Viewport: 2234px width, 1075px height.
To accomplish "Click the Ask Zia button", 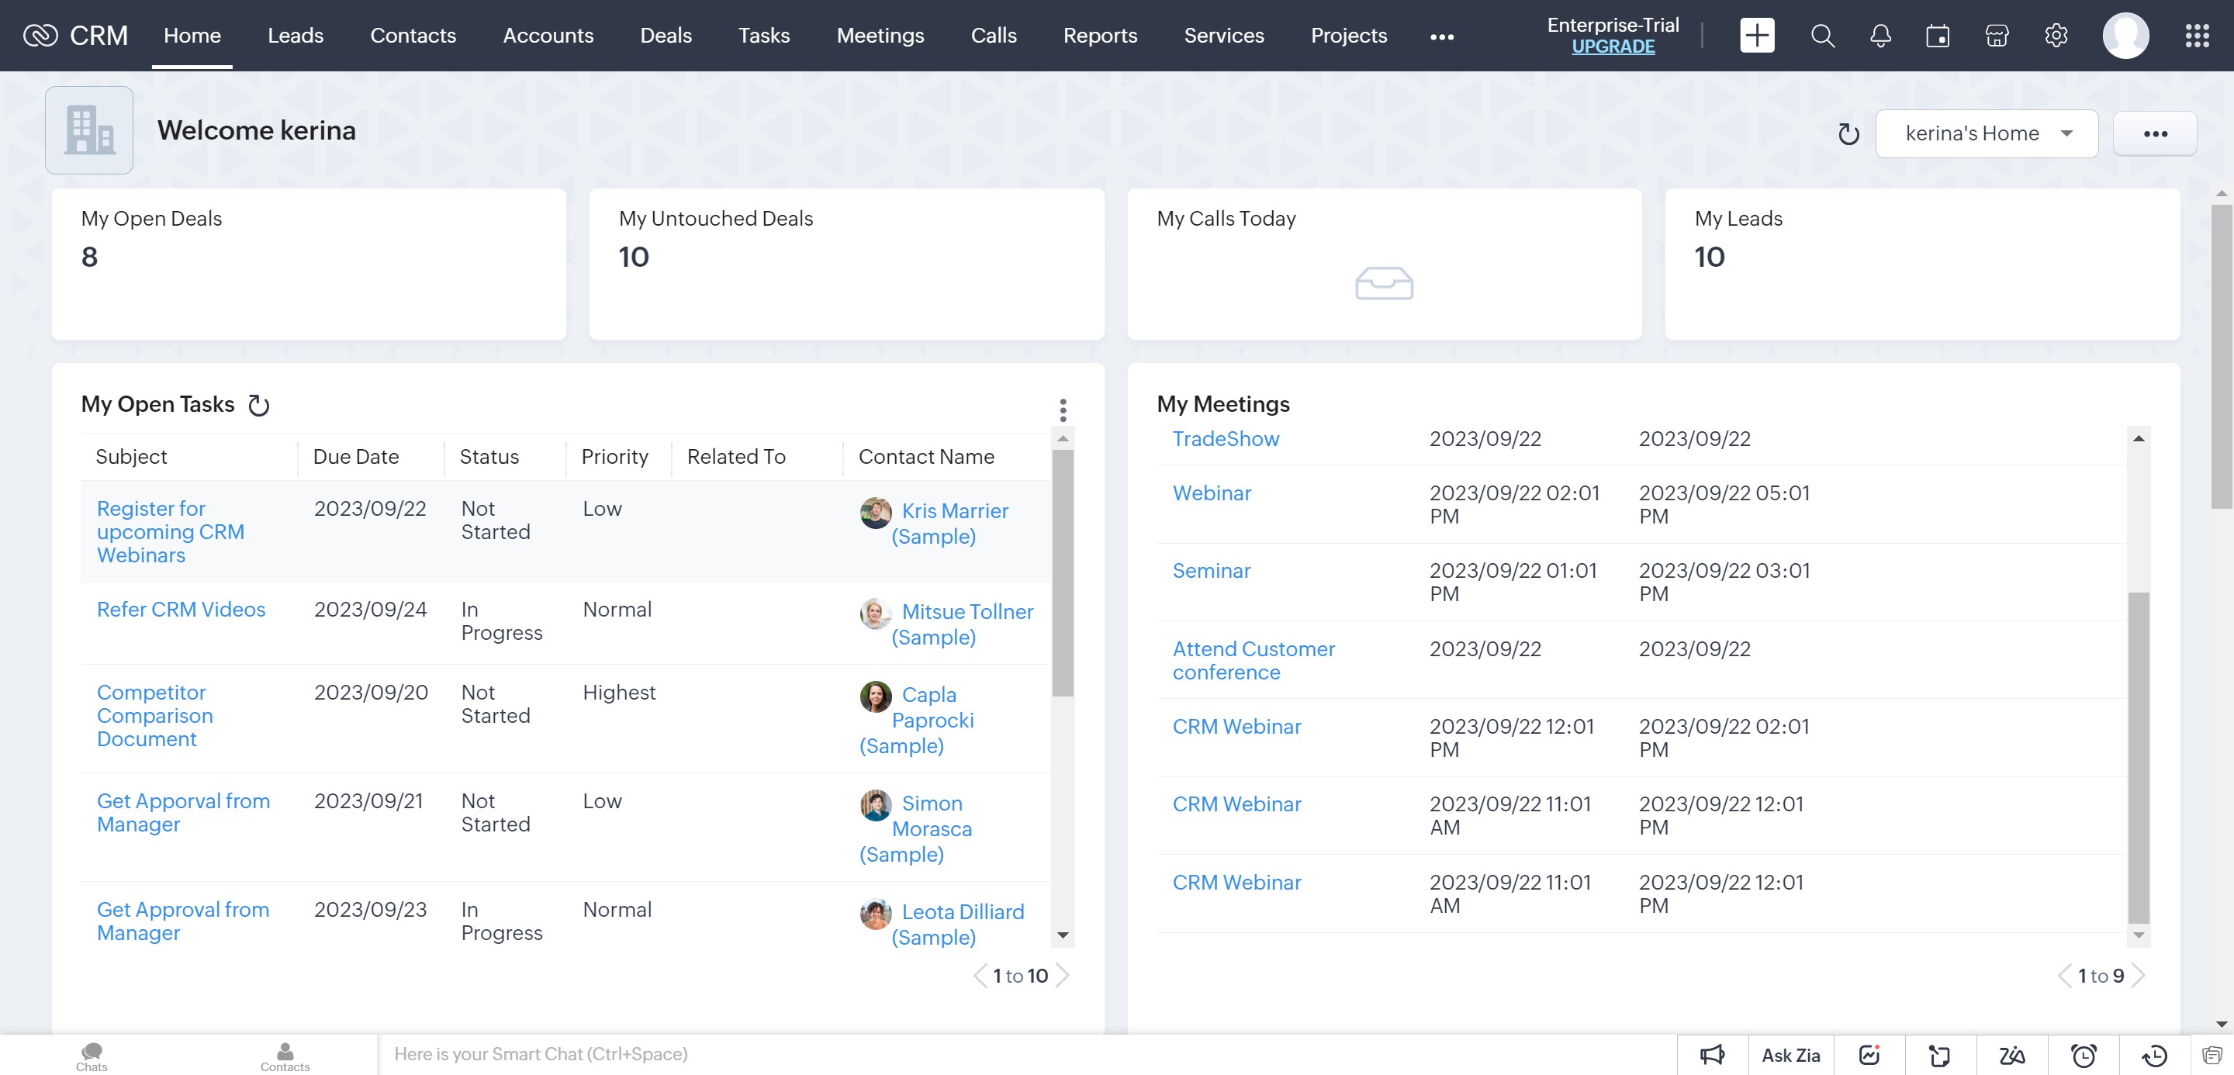I will pyautogui.click(x=1790, y=1054).
